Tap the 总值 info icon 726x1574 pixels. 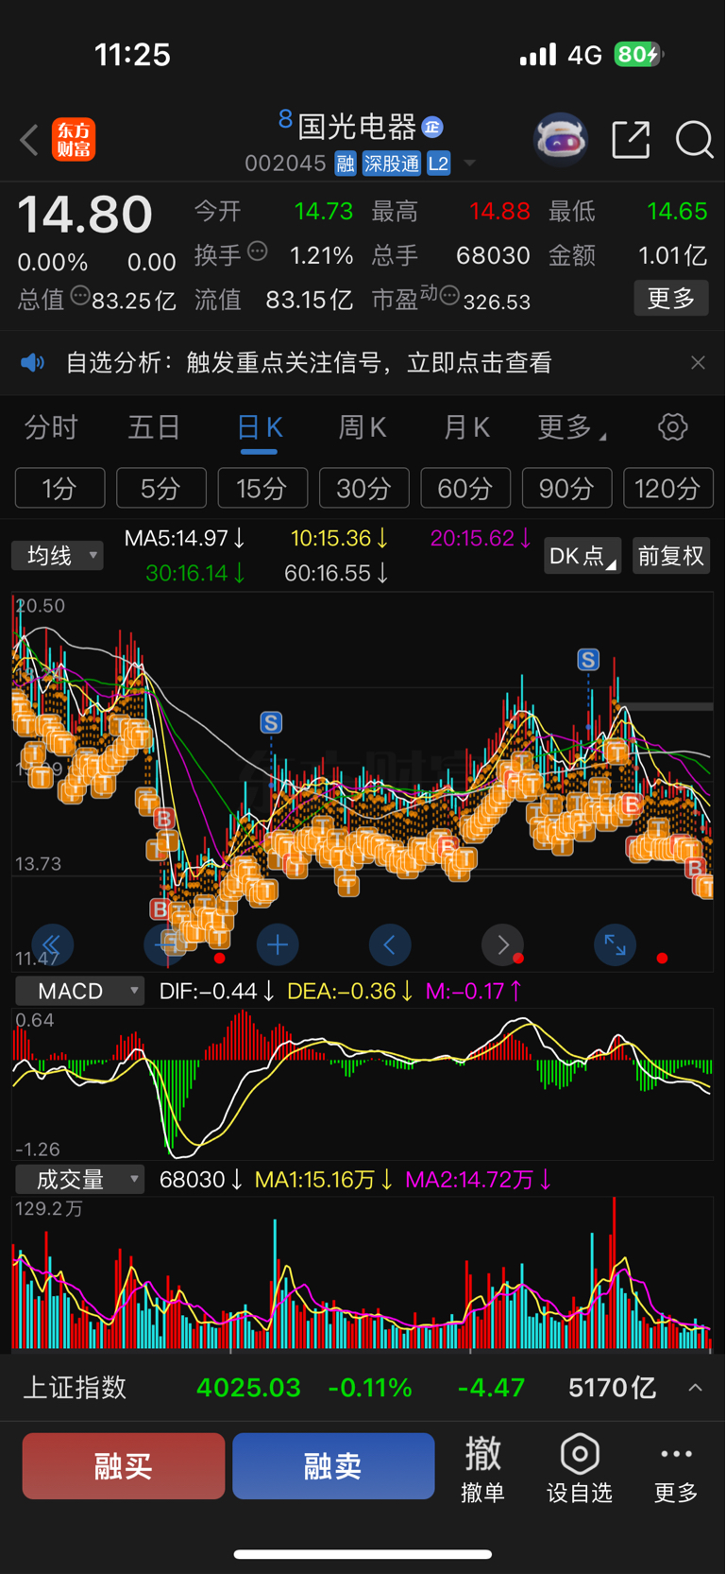click(x=81, y=296)
